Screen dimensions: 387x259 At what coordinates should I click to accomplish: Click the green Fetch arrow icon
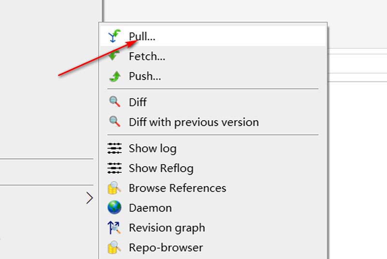click(x=114, y=57)
